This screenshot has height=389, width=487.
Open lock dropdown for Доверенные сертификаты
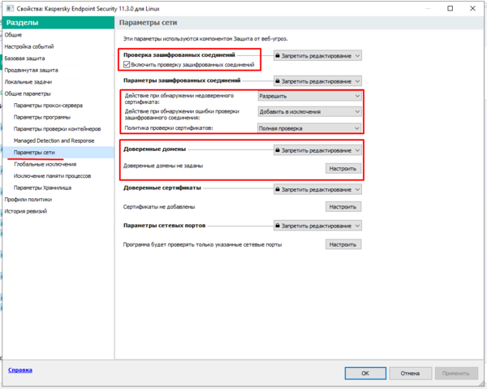tap(317, 189)
